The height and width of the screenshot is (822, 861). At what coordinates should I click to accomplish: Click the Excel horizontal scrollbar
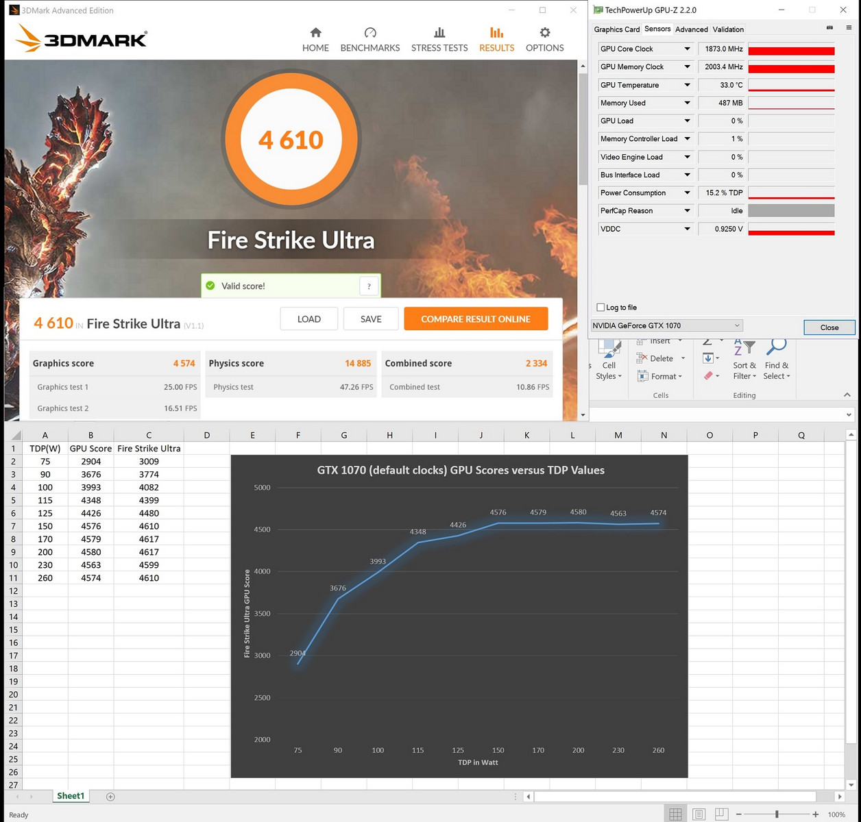675,797
